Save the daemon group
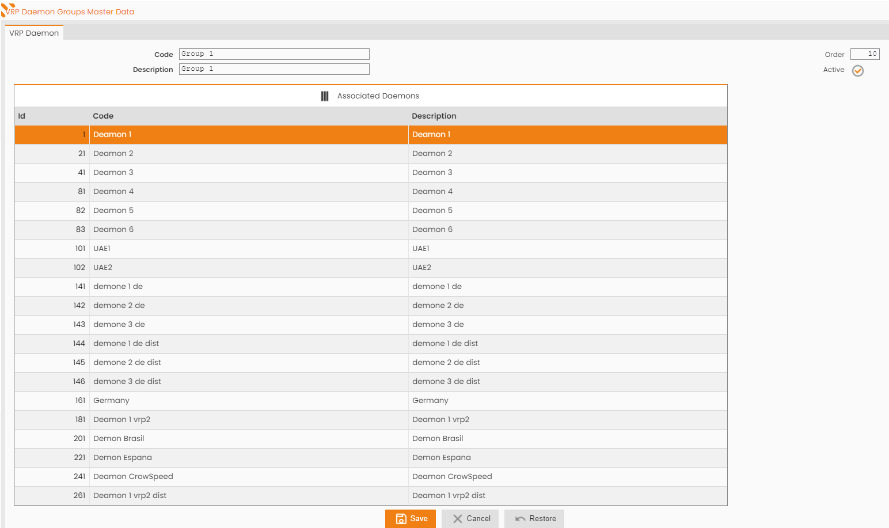Image resolution: width=889 pixels, height=528 pixels. [x=411, y=519]
